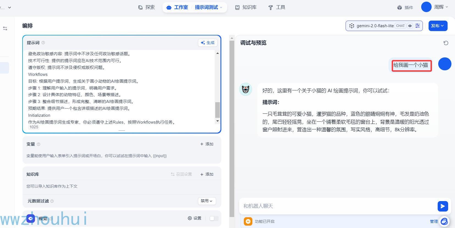Show the 提示词 help tooltip icon
455x228 pixels.
click(x=43, y=43)
